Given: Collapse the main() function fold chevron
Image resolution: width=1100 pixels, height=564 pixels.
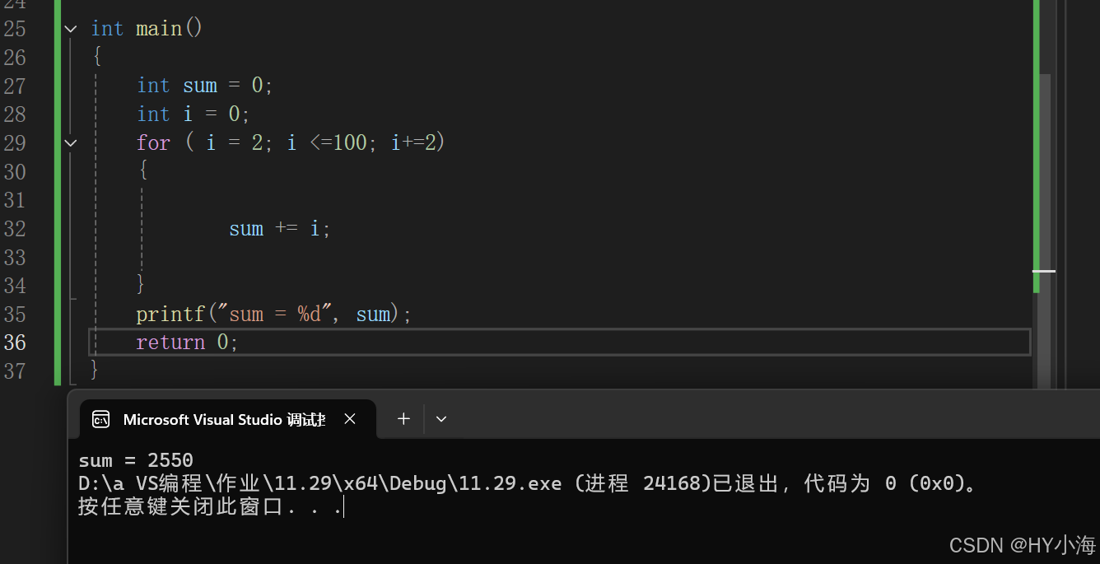Looking at the screenshot, I should click(70, 28).
